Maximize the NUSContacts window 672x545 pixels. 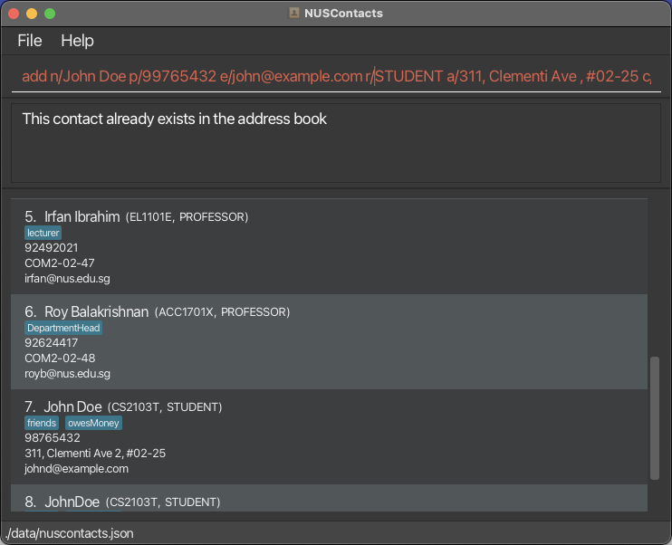(50, 14)
